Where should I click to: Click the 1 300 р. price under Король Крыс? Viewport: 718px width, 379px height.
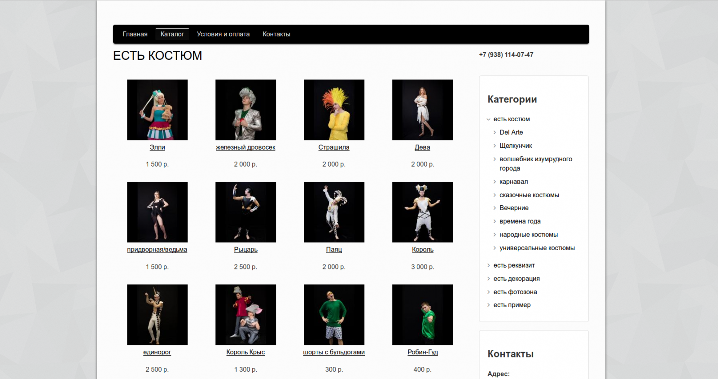point(245,370)
